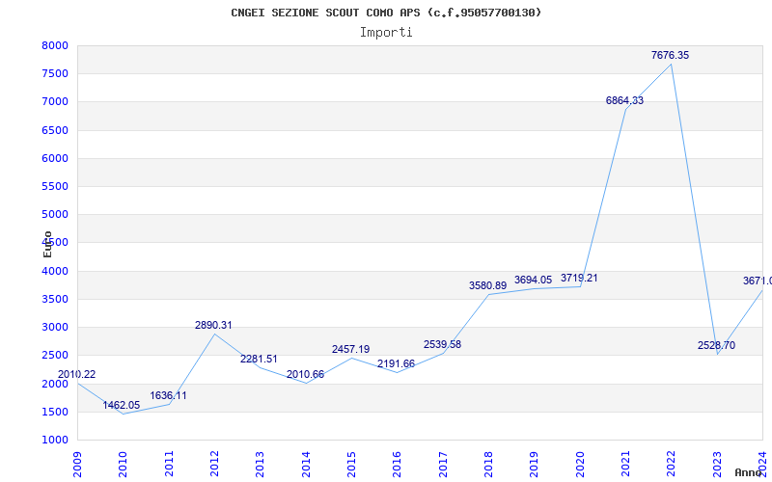The image size is (772, 482).
Task: Click the 6500 y-axis tick label
Action: (55, 130)
